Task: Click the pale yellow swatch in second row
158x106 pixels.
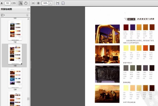Action: [x=126, y=48]
